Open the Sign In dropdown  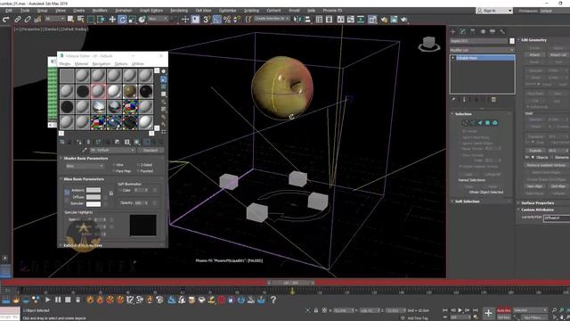[494, 11]
